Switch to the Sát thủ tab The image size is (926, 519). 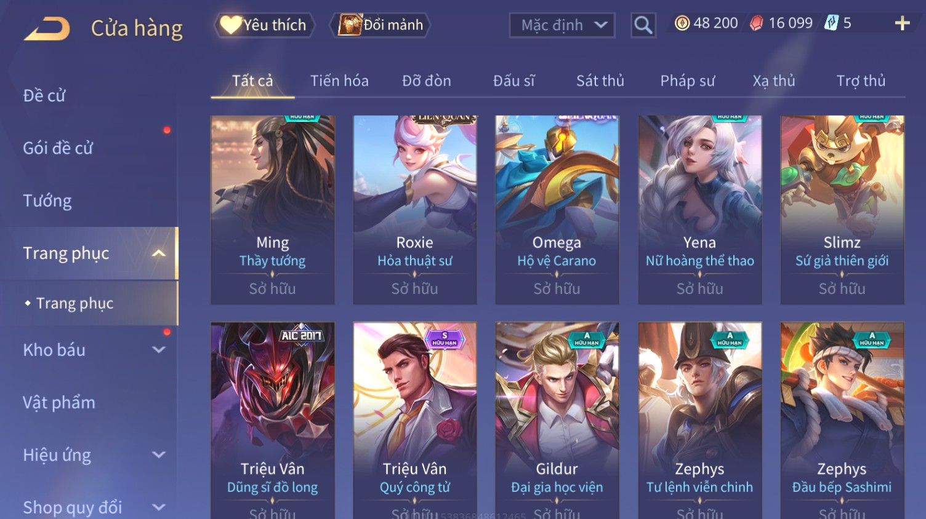pos(600,81)
